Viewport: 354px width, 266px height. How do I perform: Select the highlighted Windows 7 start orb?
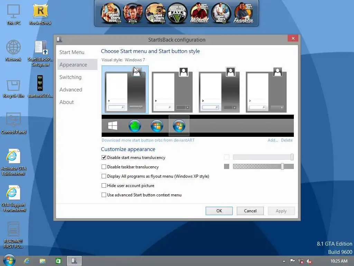[179, 126]
